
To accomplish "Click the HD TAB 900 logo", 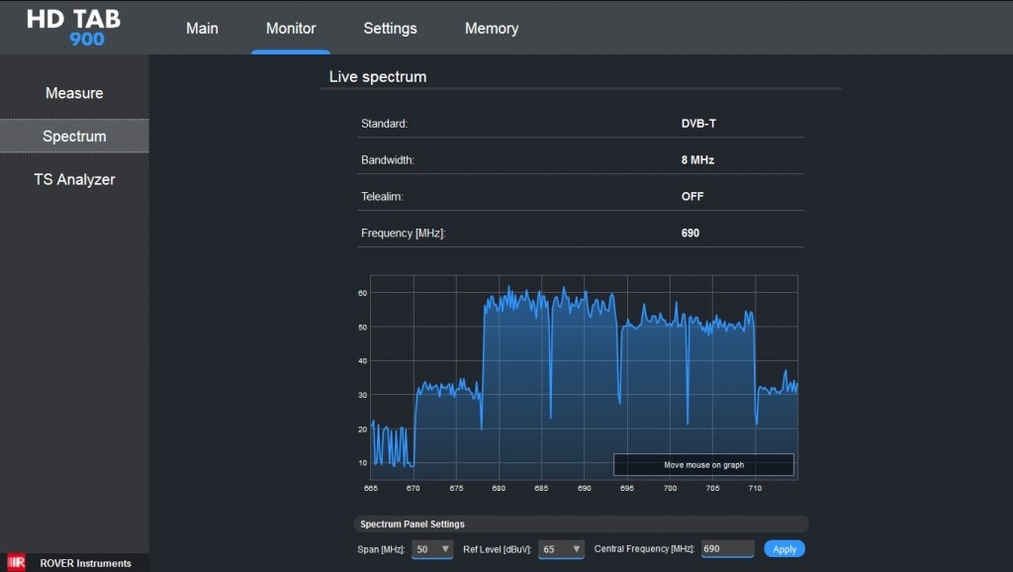I will click(x=73, y=28).
